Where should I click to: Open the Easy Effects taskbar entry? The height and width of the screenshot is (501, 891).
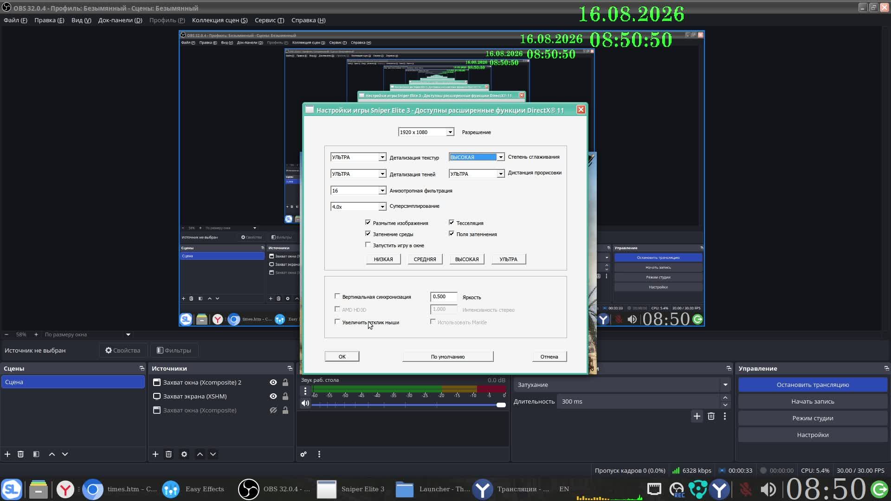tap(194, 489)
